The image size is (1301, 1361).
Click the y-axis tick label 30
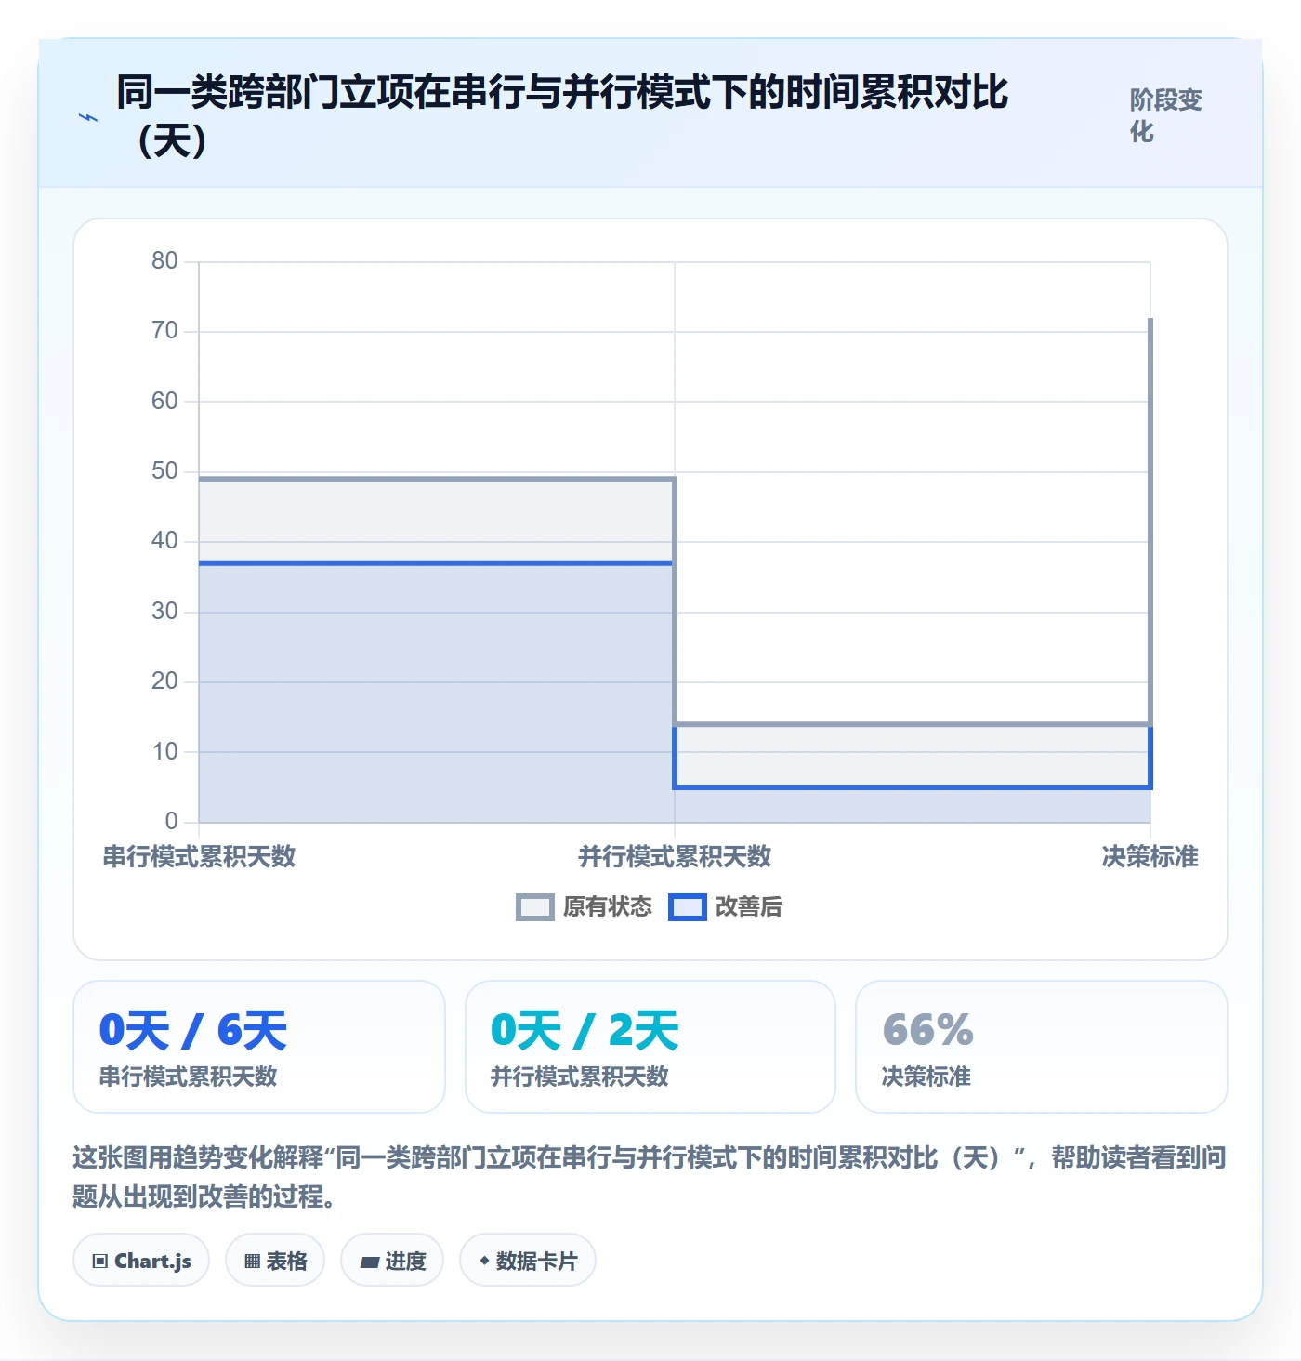coord(164,612)
